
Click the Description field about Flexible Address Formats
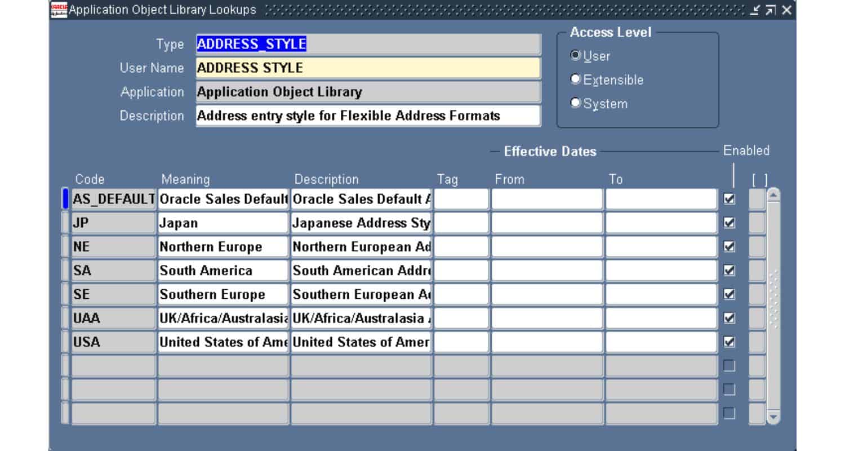point(368,116)
